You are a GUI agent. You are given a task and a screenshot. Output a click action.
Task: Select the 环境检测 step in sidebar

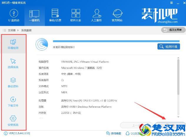click(13, 44)
